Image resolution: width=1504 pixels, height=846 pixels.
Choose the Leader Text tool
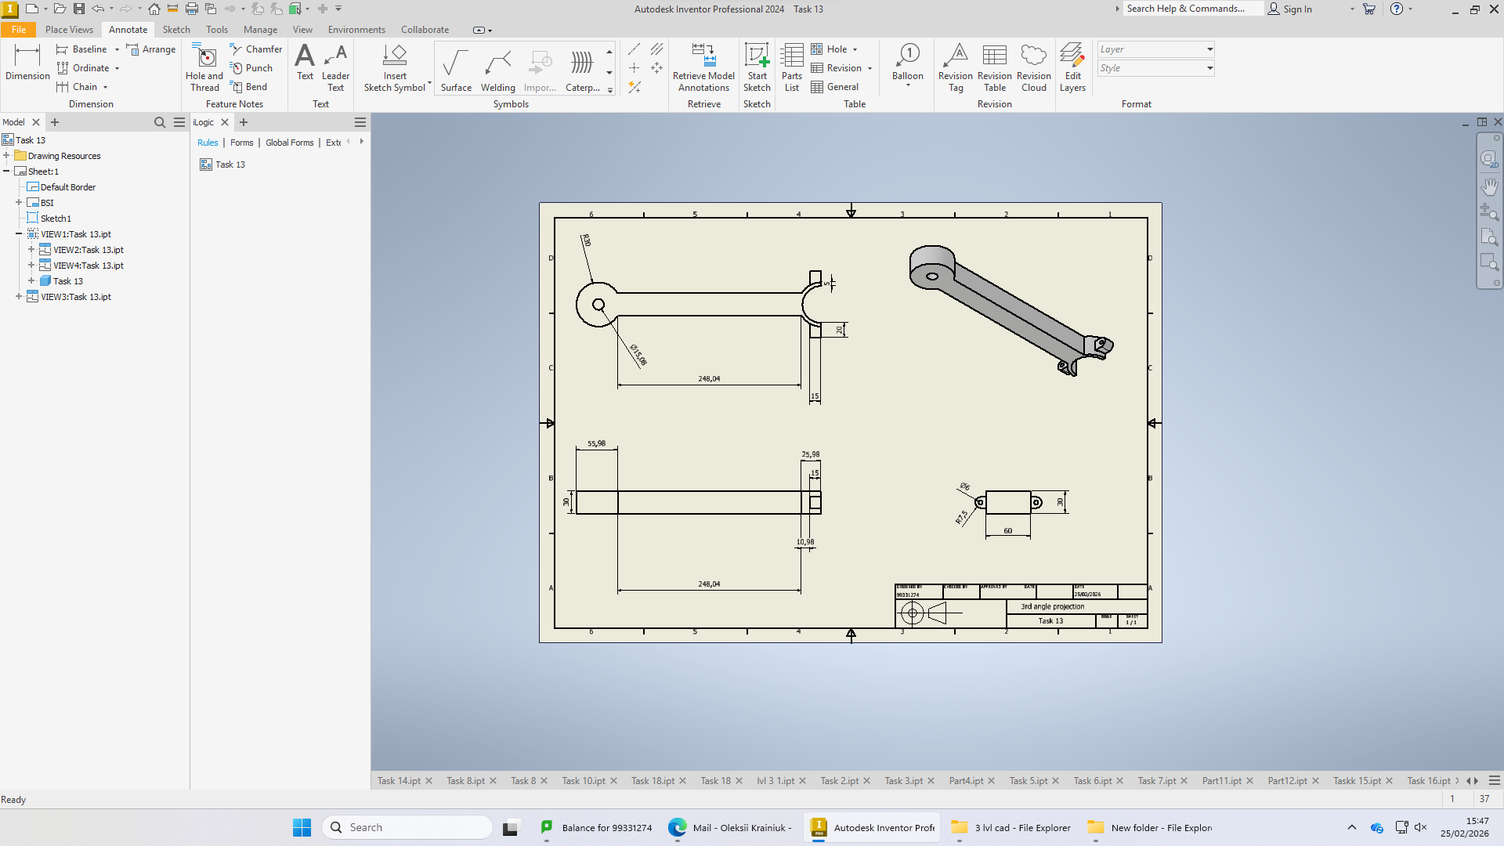coord(335,67)
